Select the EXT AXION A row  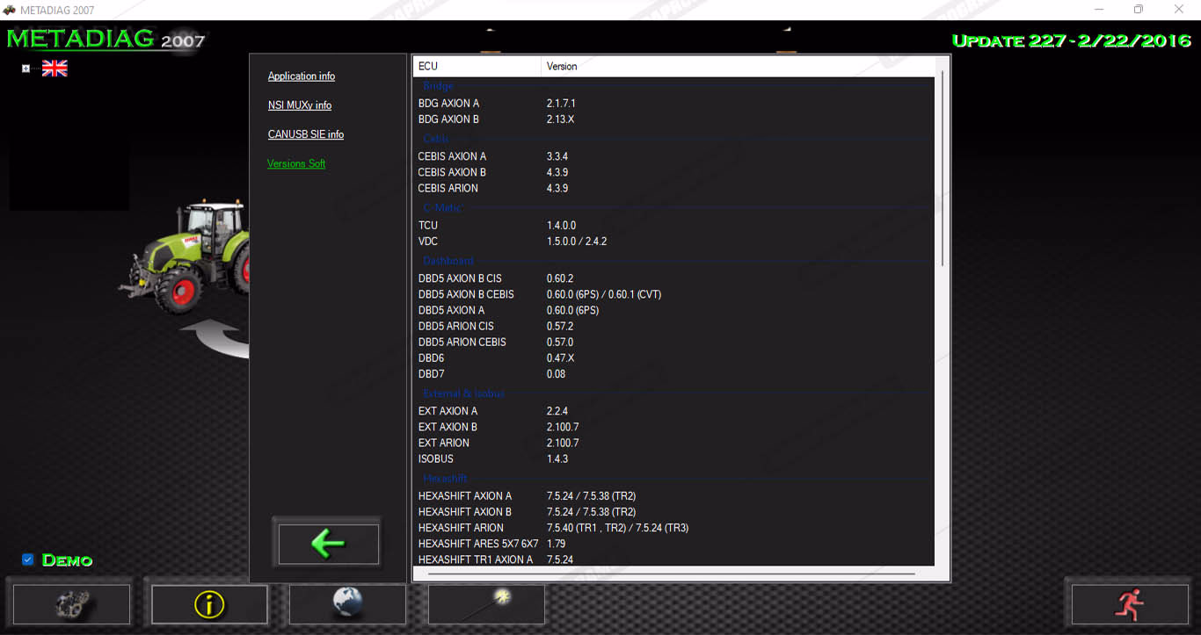tap(673, 411)
